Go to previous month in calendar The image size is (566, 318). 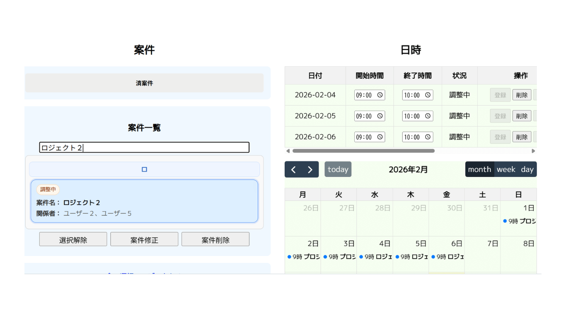pyautogui.click(x=293, y=169)
